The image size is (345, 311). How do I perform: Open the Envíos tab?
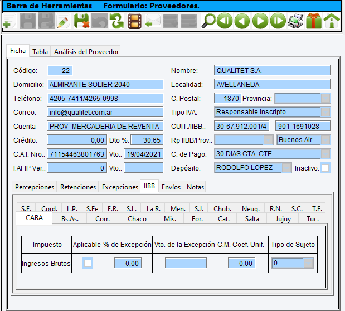(171, 187)
